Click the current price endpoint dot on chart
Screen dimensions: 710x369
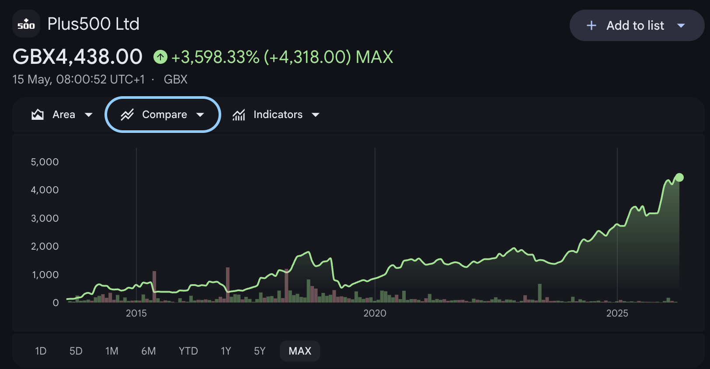[679, 177]
